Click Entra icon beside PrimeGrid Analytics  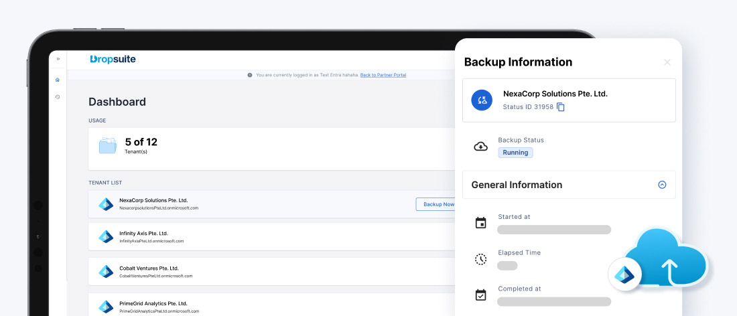(x=106, y=307)
